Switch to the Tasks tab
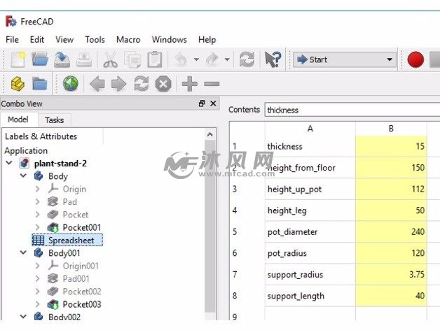 tap(54, 120)
